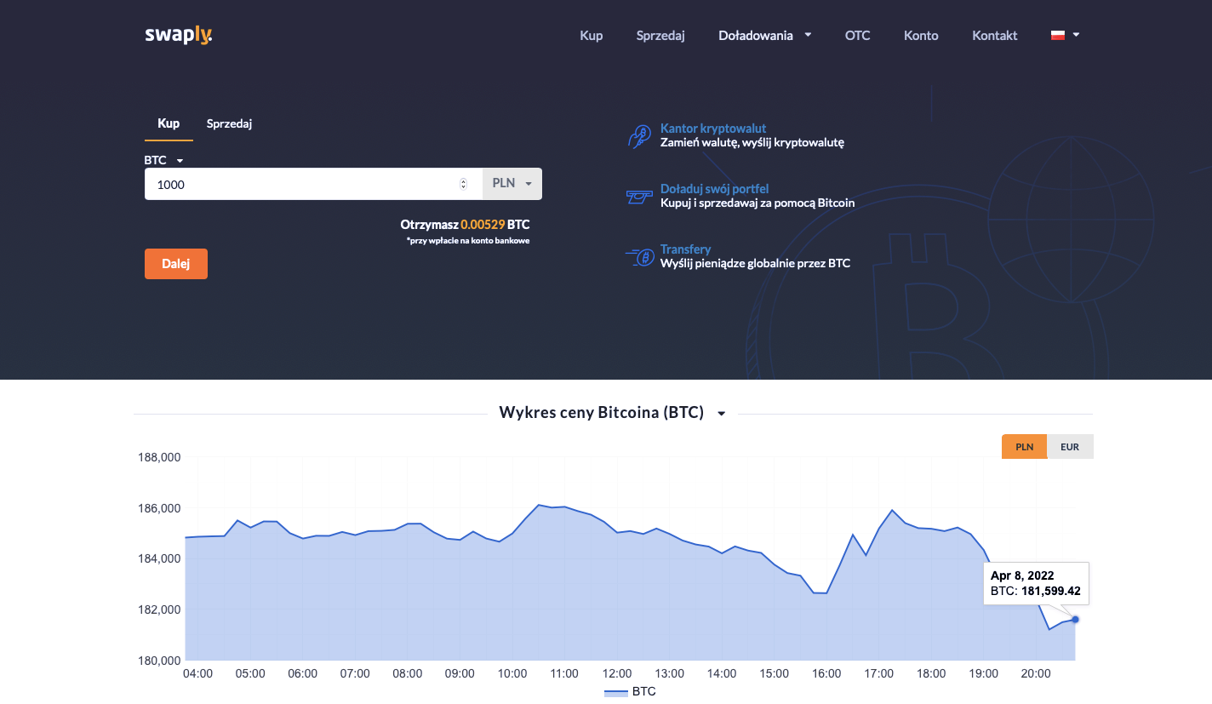Viewport: 1212px width, 704px height.
Task: Click the Swaply logo
Action: pyautogui.click(x=178, y=36)
